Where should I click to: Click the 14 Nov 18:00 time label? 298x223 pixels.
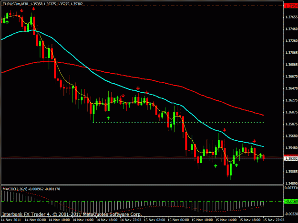point(107,220)
